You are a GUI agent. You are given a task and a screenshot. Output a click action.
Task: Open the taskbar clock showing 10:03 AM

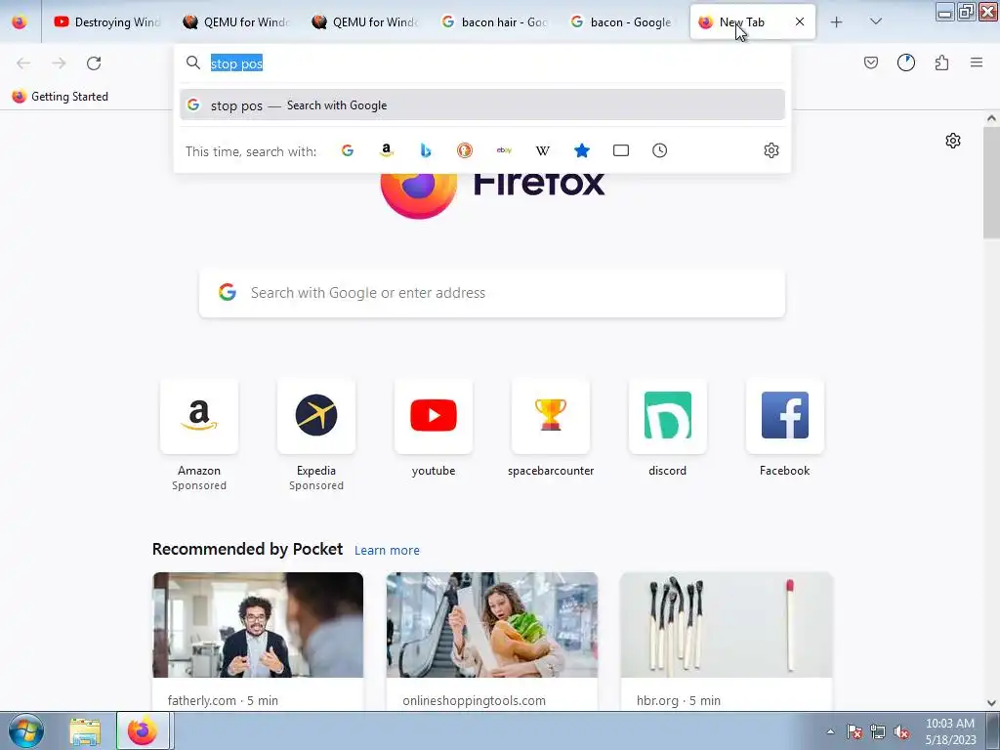(950, 731)
